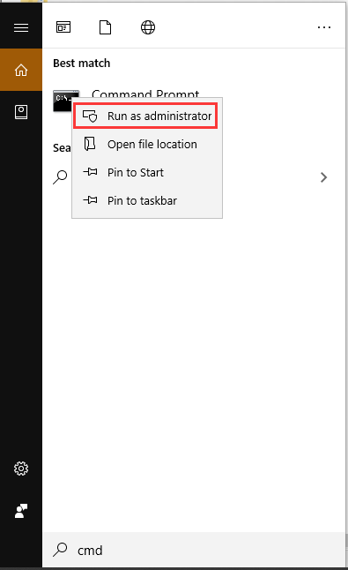Filter results by Documents icon
The width and height of the screenshot is (348, 570).
(x=105, y=27)
